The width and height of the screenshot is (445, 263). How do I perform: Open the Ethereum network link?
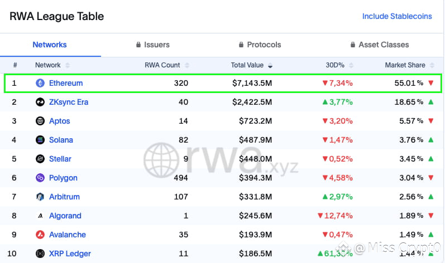(x=66, y=83)
